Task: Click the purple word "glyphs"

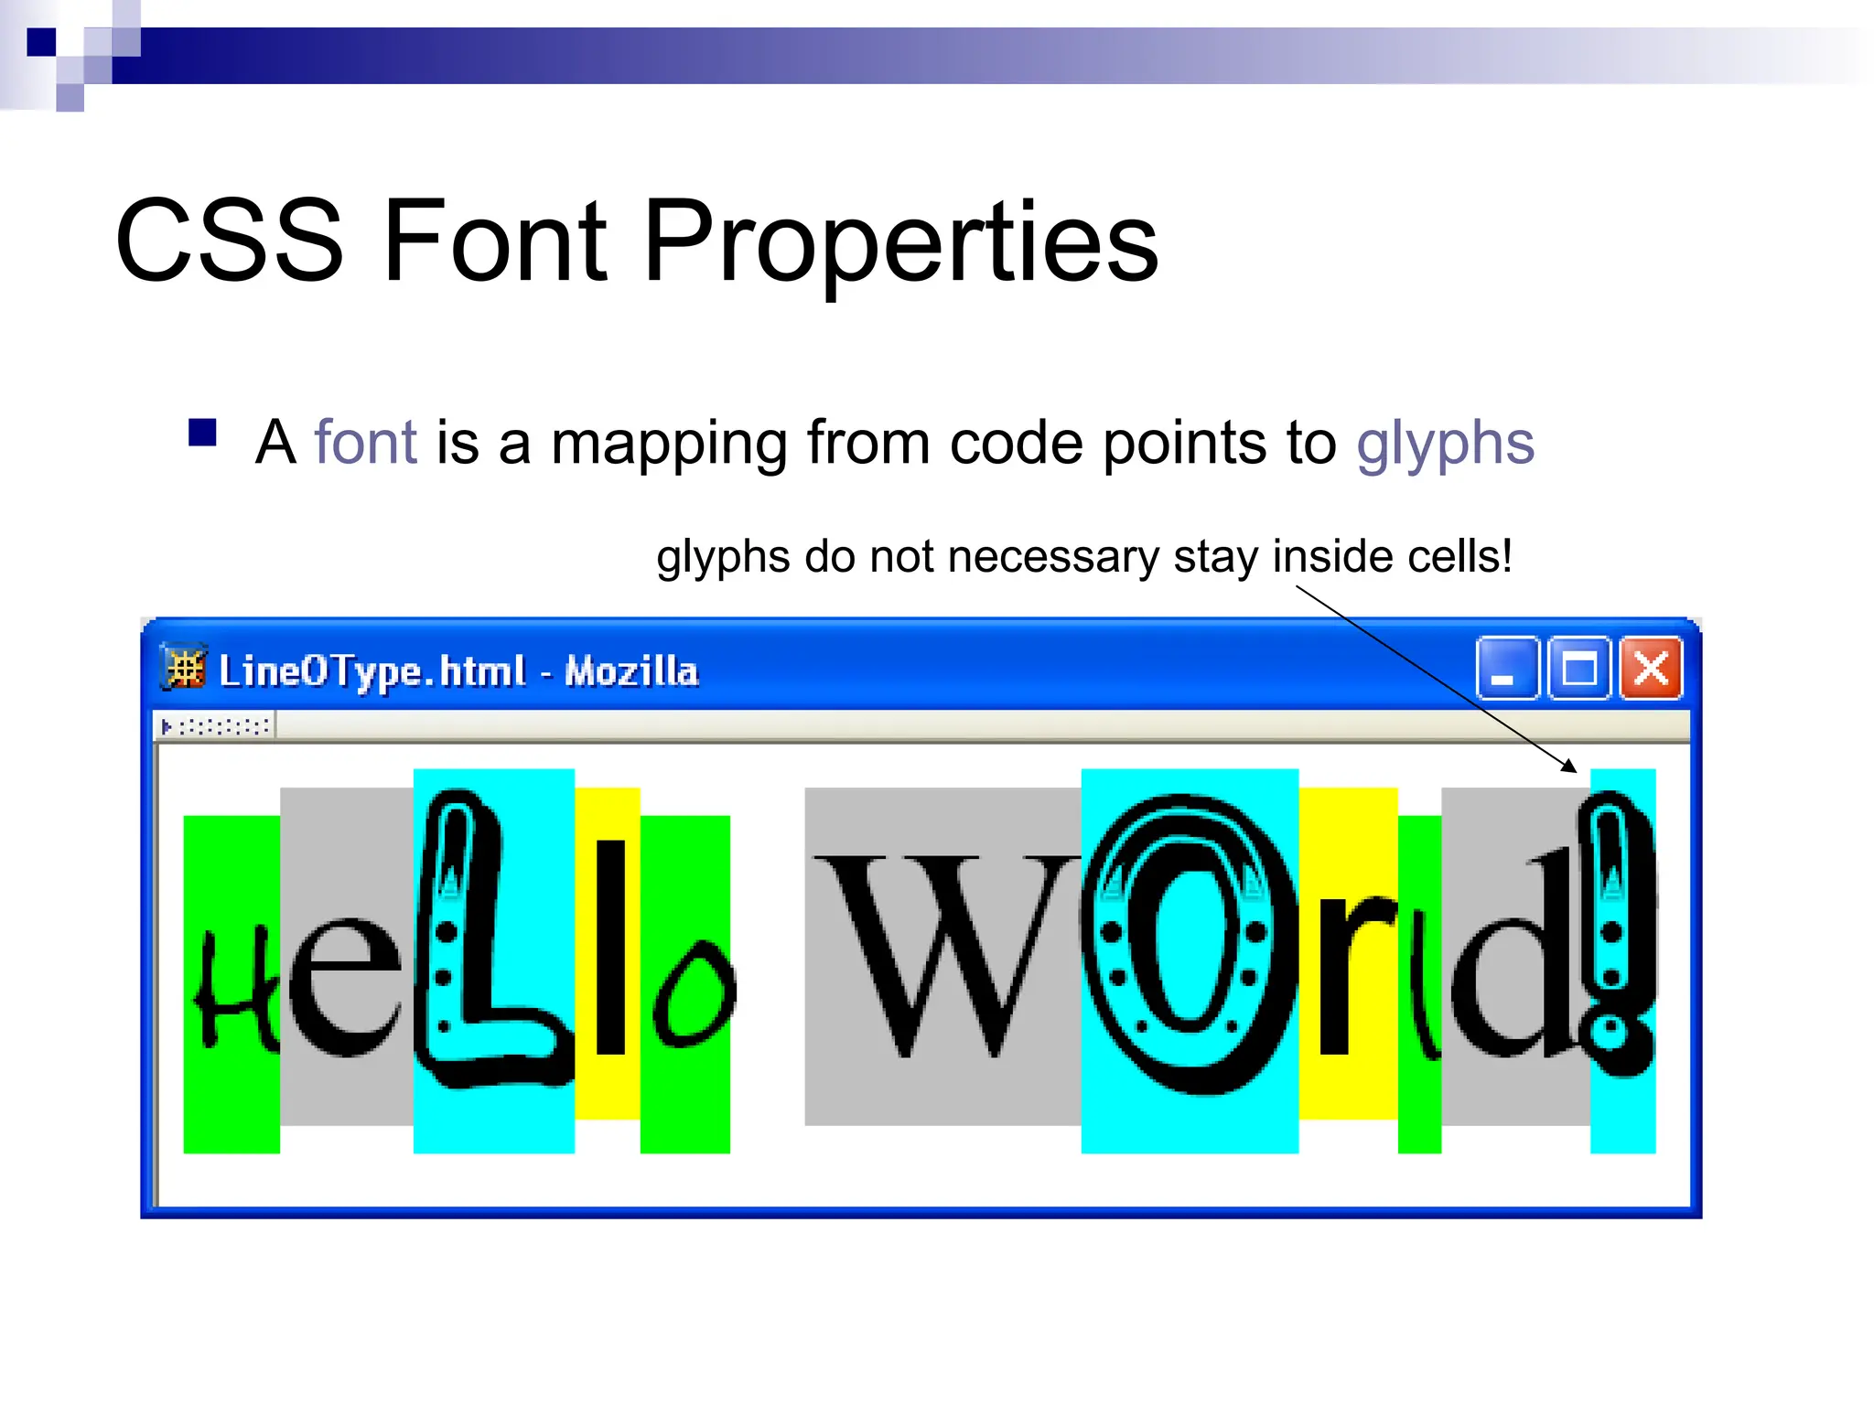Action: click(x=1444, y=445)
